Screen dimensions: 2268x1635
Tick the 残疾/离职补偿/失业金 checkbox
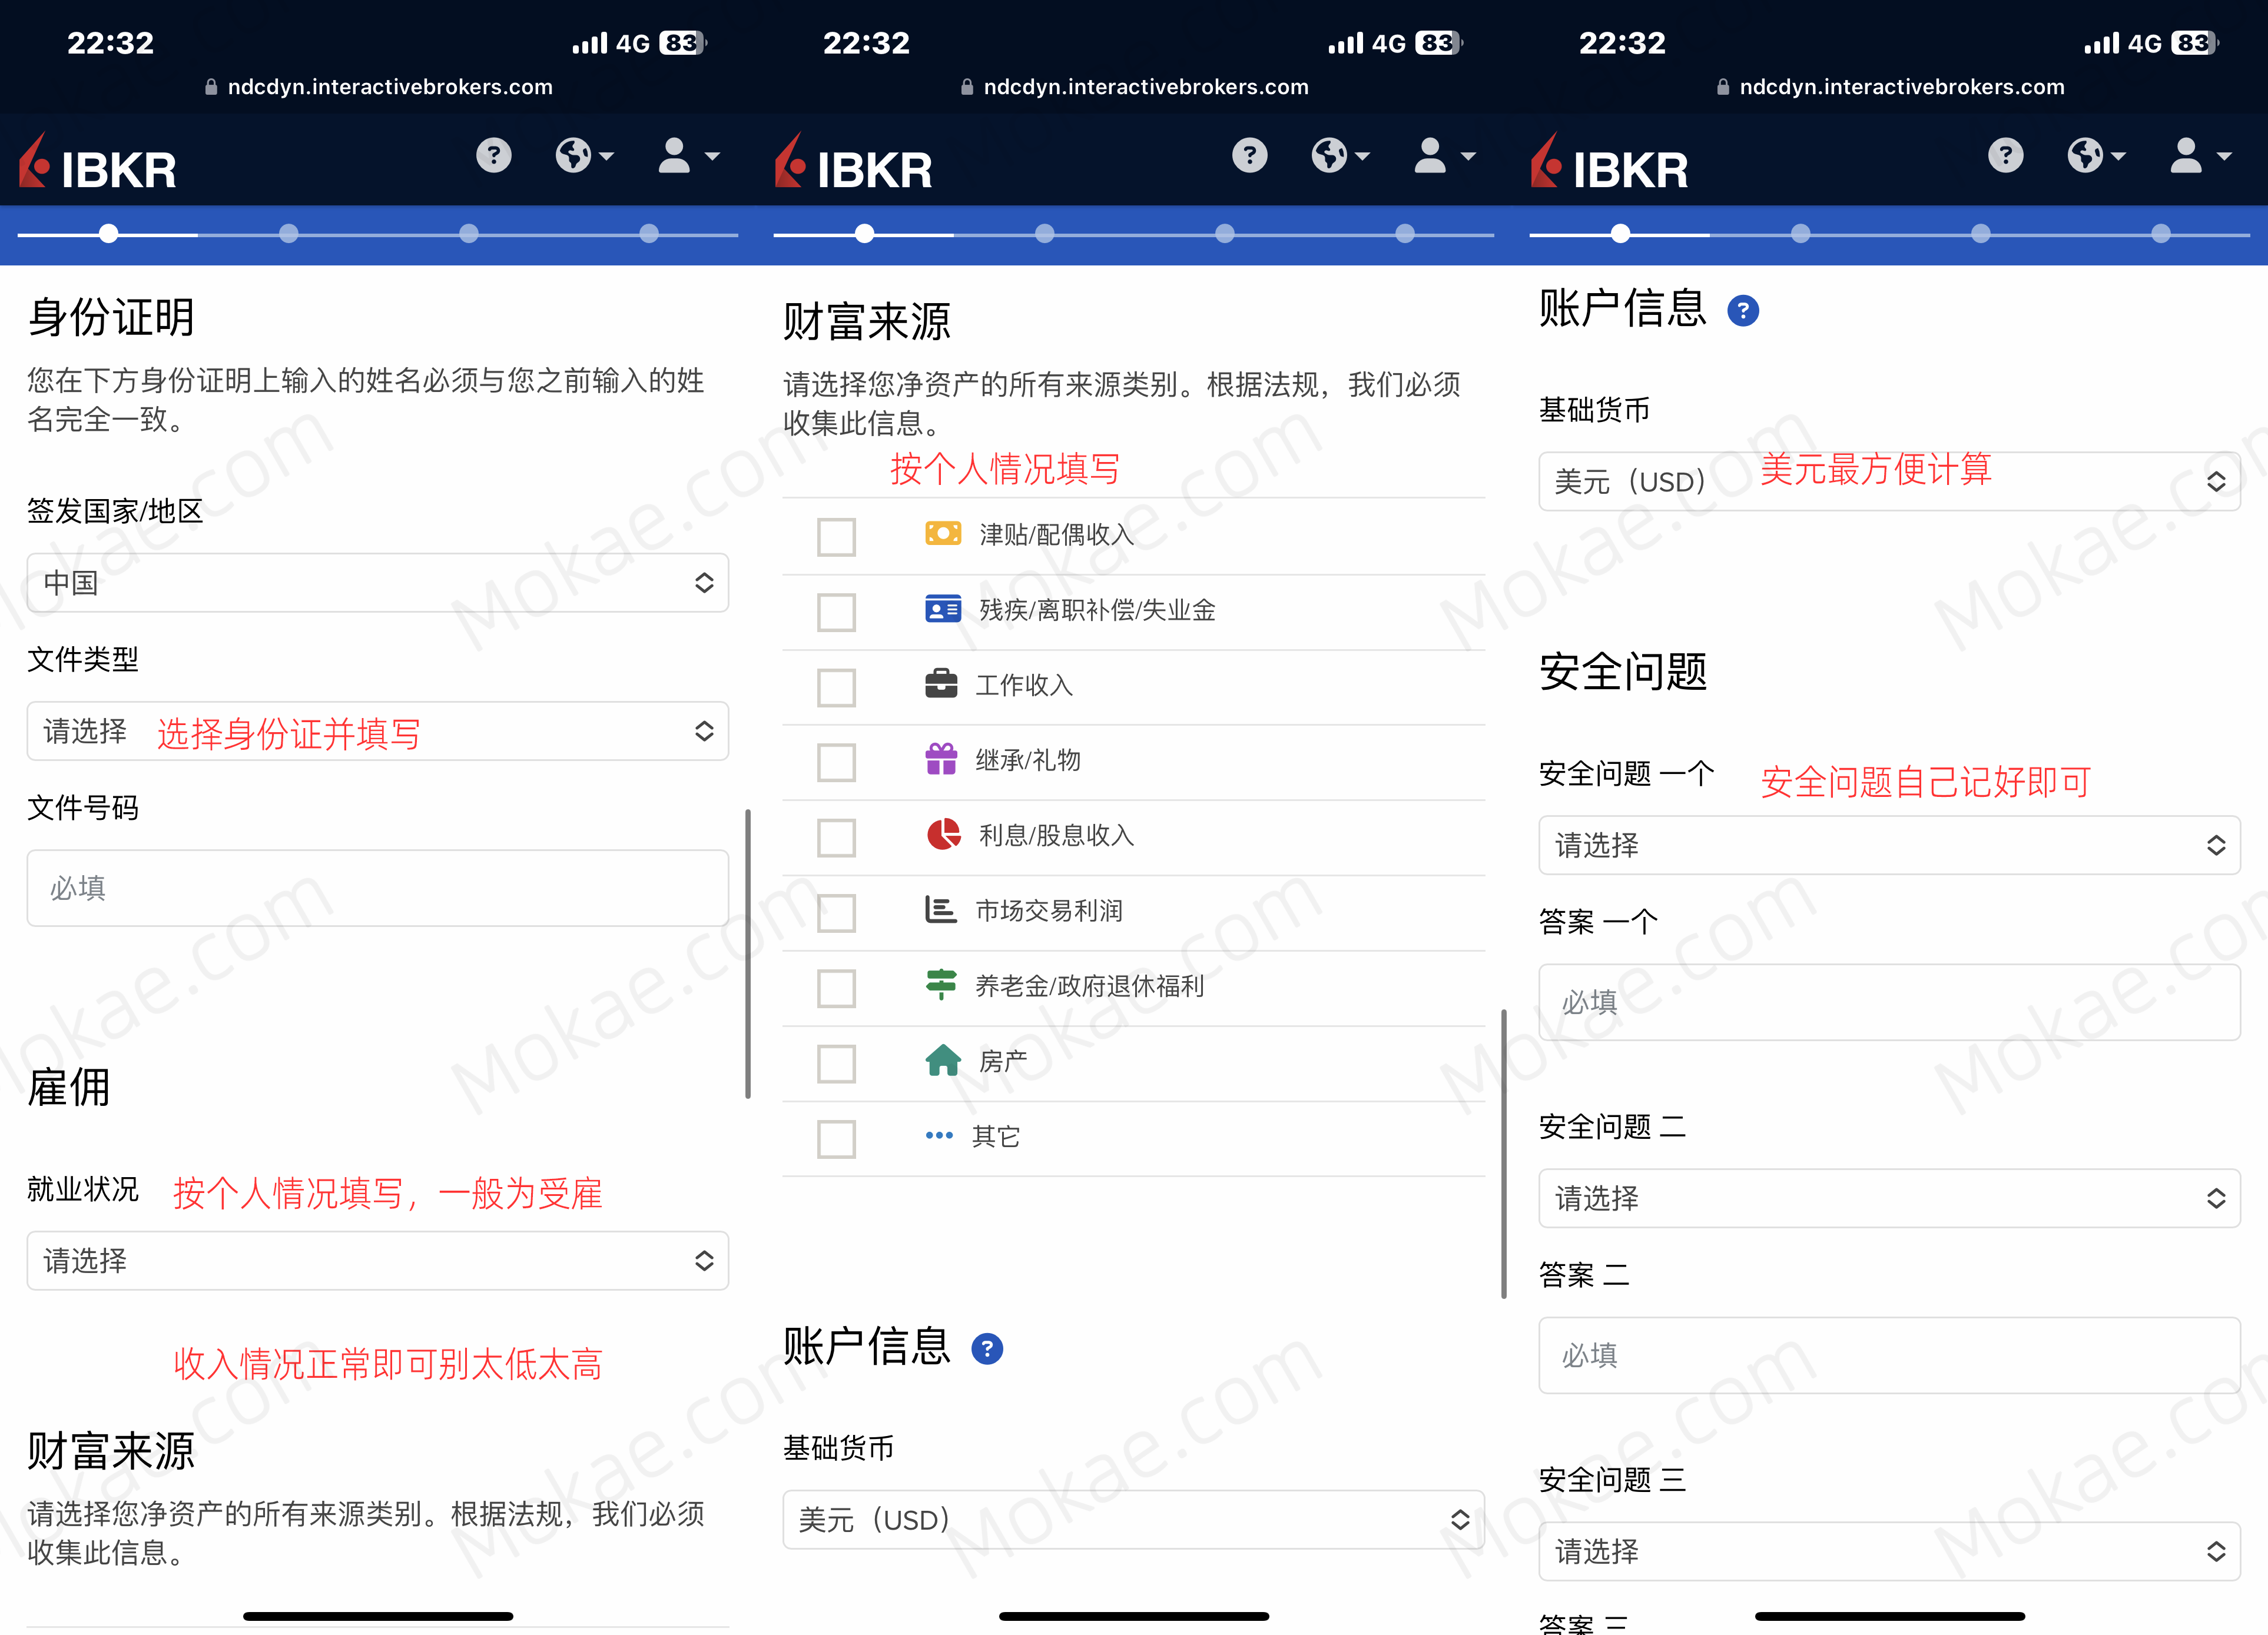pos(836,612)
